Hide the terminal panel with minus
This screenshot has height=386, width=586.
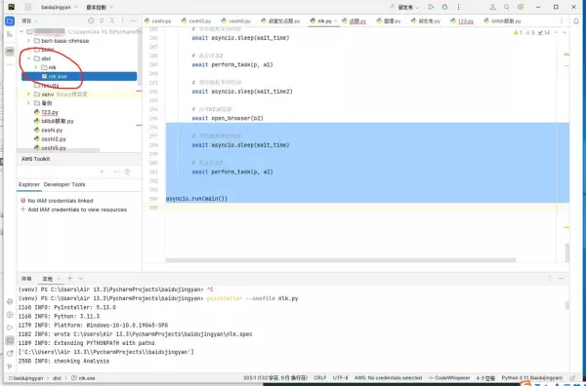[561, 278]
